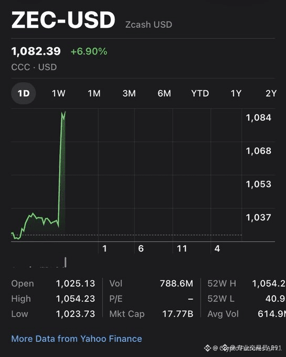Click the Mkt Cap 17.77B value

click(x=178, y=314)
